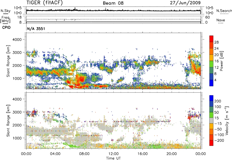Click the intense red echo near 08:00 in power panel
The width and height of the screenshot is (232, 160).
[x=81, y=79]
